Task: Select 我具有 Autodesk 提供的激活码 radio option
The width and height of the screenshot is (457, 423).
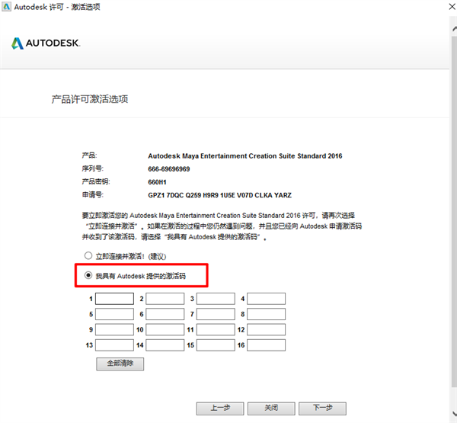Action: click(x=88, y=275)
